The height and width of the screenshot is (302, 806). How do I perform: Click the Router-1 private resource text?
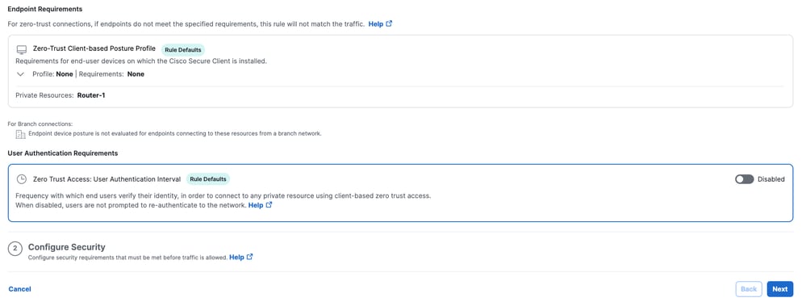[91, 95]
